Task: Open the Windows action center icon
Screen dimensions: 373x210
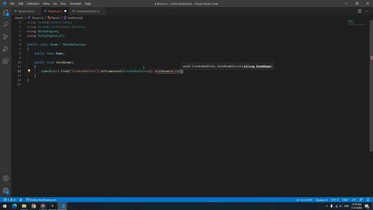Action: (367, 206)
